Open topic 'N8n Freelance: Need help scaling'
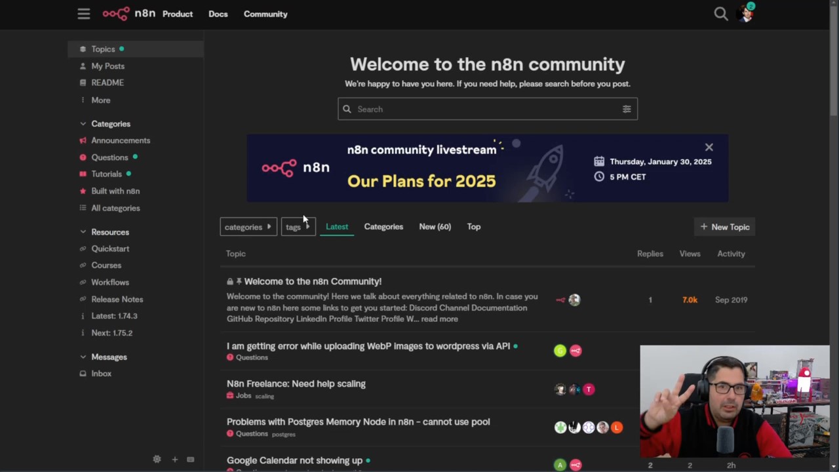Viewport: 839px width, 472px height. pos(296,383)
